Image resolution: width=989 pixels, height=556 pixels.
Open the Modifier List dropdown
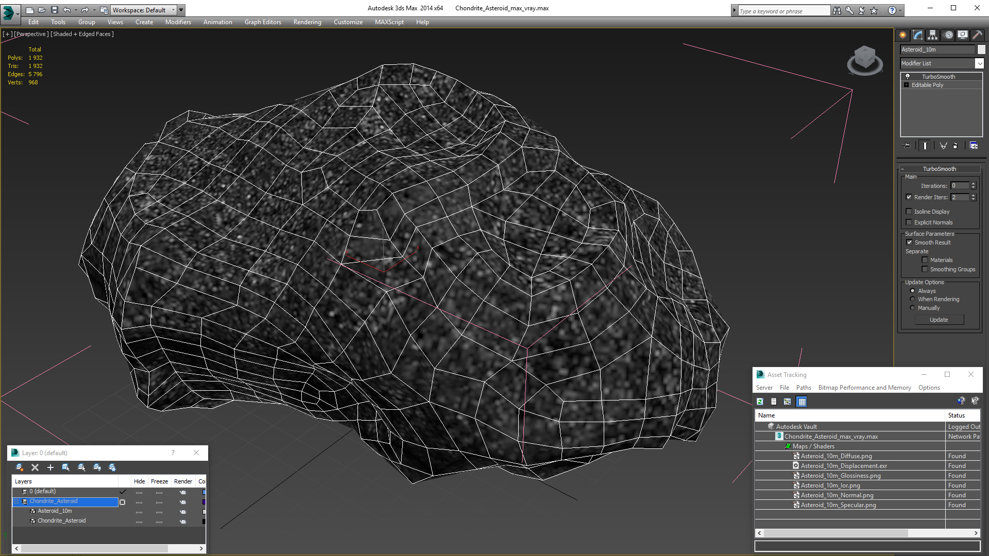[979, 63]
